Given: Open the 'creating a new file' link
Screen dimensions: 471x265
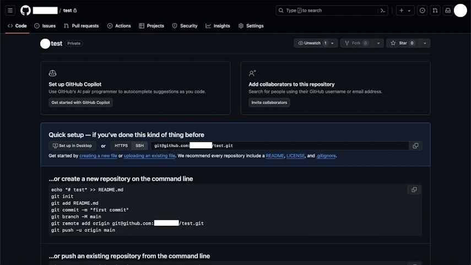Looking at the screenshot, I should [x=98, y=155].
